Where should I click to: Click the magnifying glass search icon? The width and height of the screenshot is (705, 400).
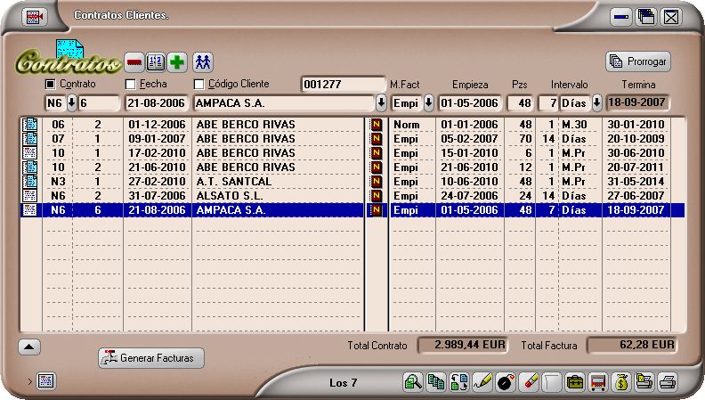(413, 381)
